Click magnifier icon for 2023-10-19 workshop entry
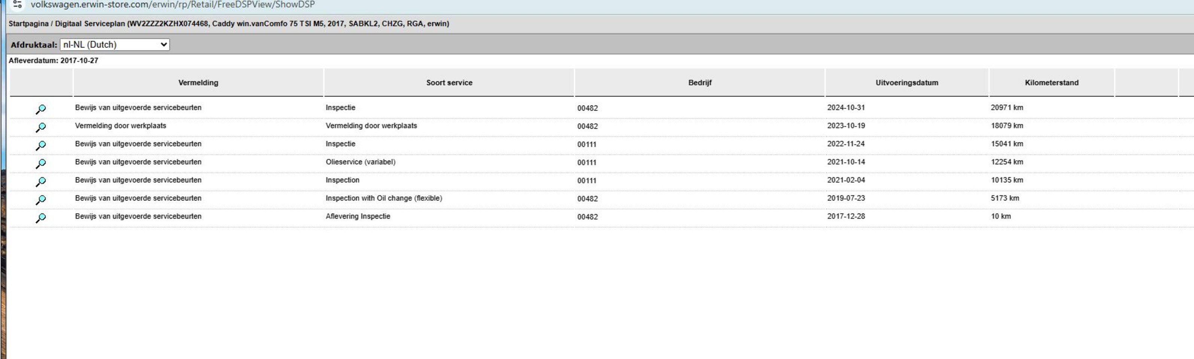 (41, 128)
